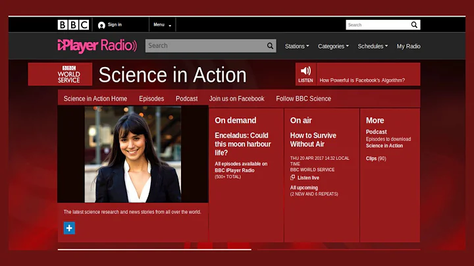The height and width of the screenshot is (266, 474).
Task: Click 'Episodes to download' text
Action: pyautogui.click(x=388, y=139)
